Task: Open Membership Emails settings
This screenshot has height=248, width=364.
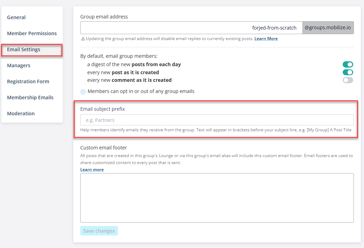Action: click(30, 97)
